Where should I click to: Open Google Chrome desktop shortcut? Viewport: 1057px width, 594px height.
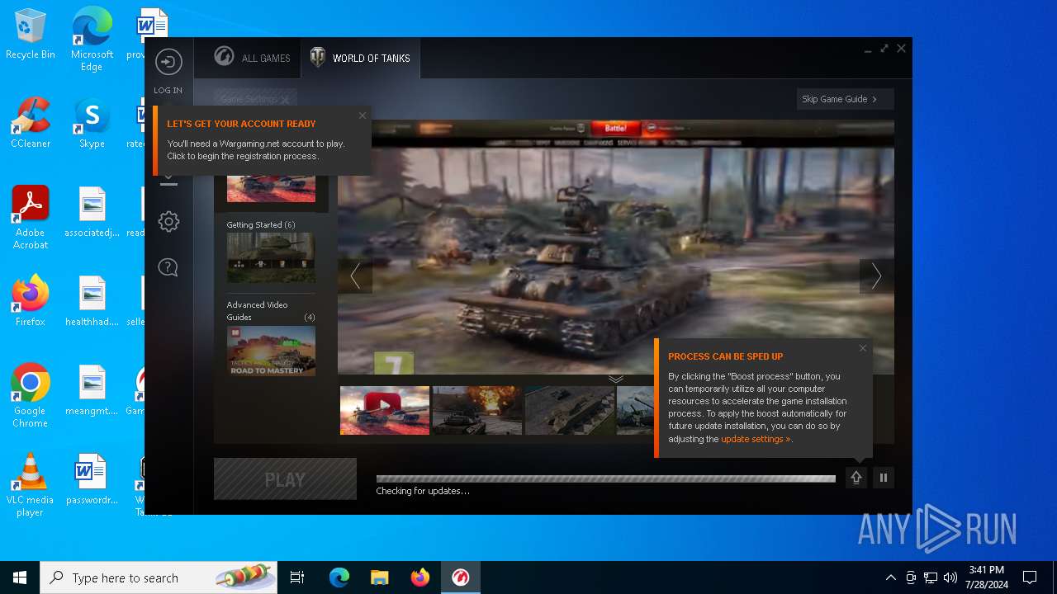31,396
